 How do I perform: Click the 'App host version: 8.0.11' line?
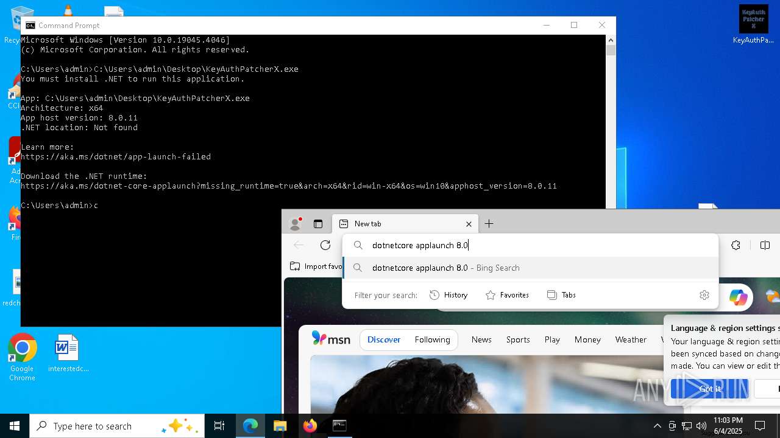point(79,118)
